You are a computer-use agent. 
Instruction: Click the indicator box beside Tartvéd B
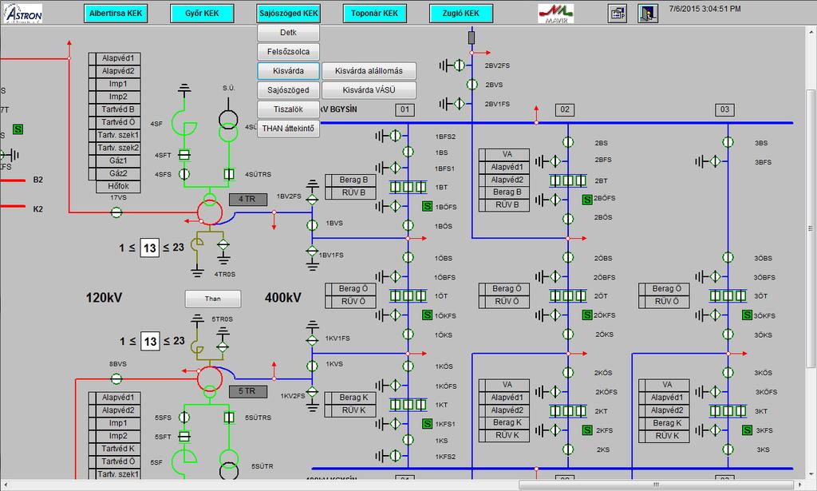tap(93, 109)
